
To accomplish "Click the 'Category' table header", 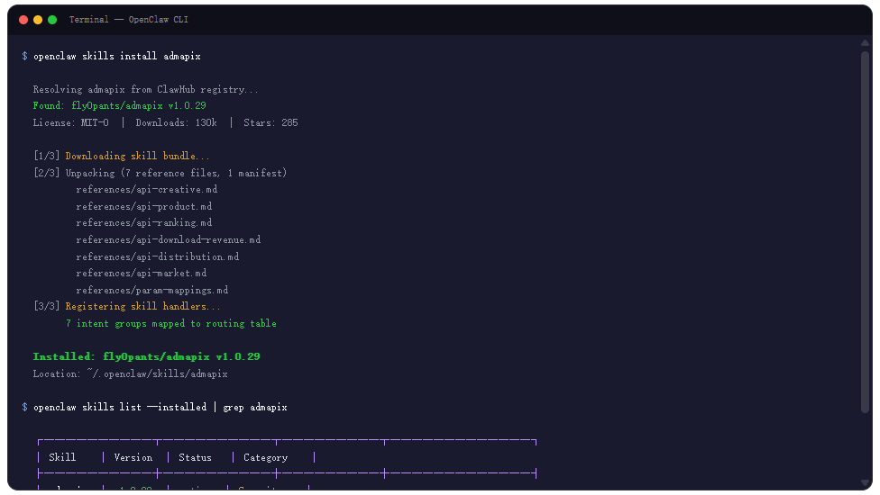I will (265, 458).
